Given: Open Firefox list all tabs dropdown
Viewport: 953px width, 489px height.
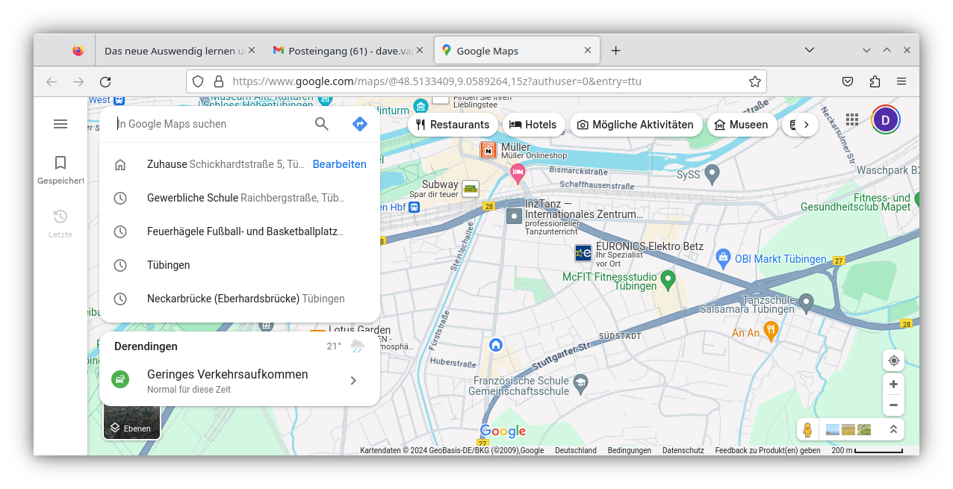Looking at the screenshot, I should (x=809, y=50).
